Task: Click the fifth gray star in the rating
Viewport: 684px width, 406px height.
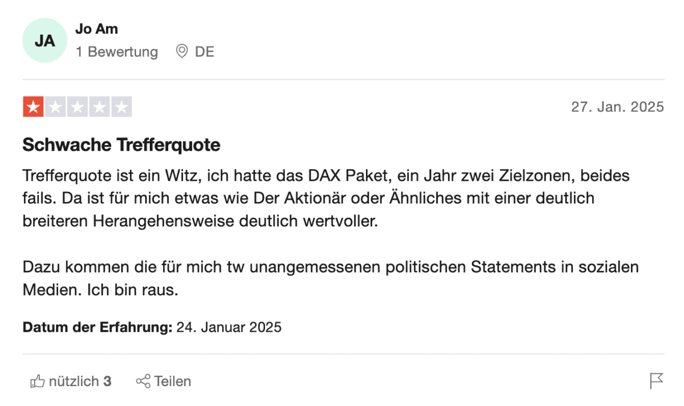Action: [x=122, y=106]
